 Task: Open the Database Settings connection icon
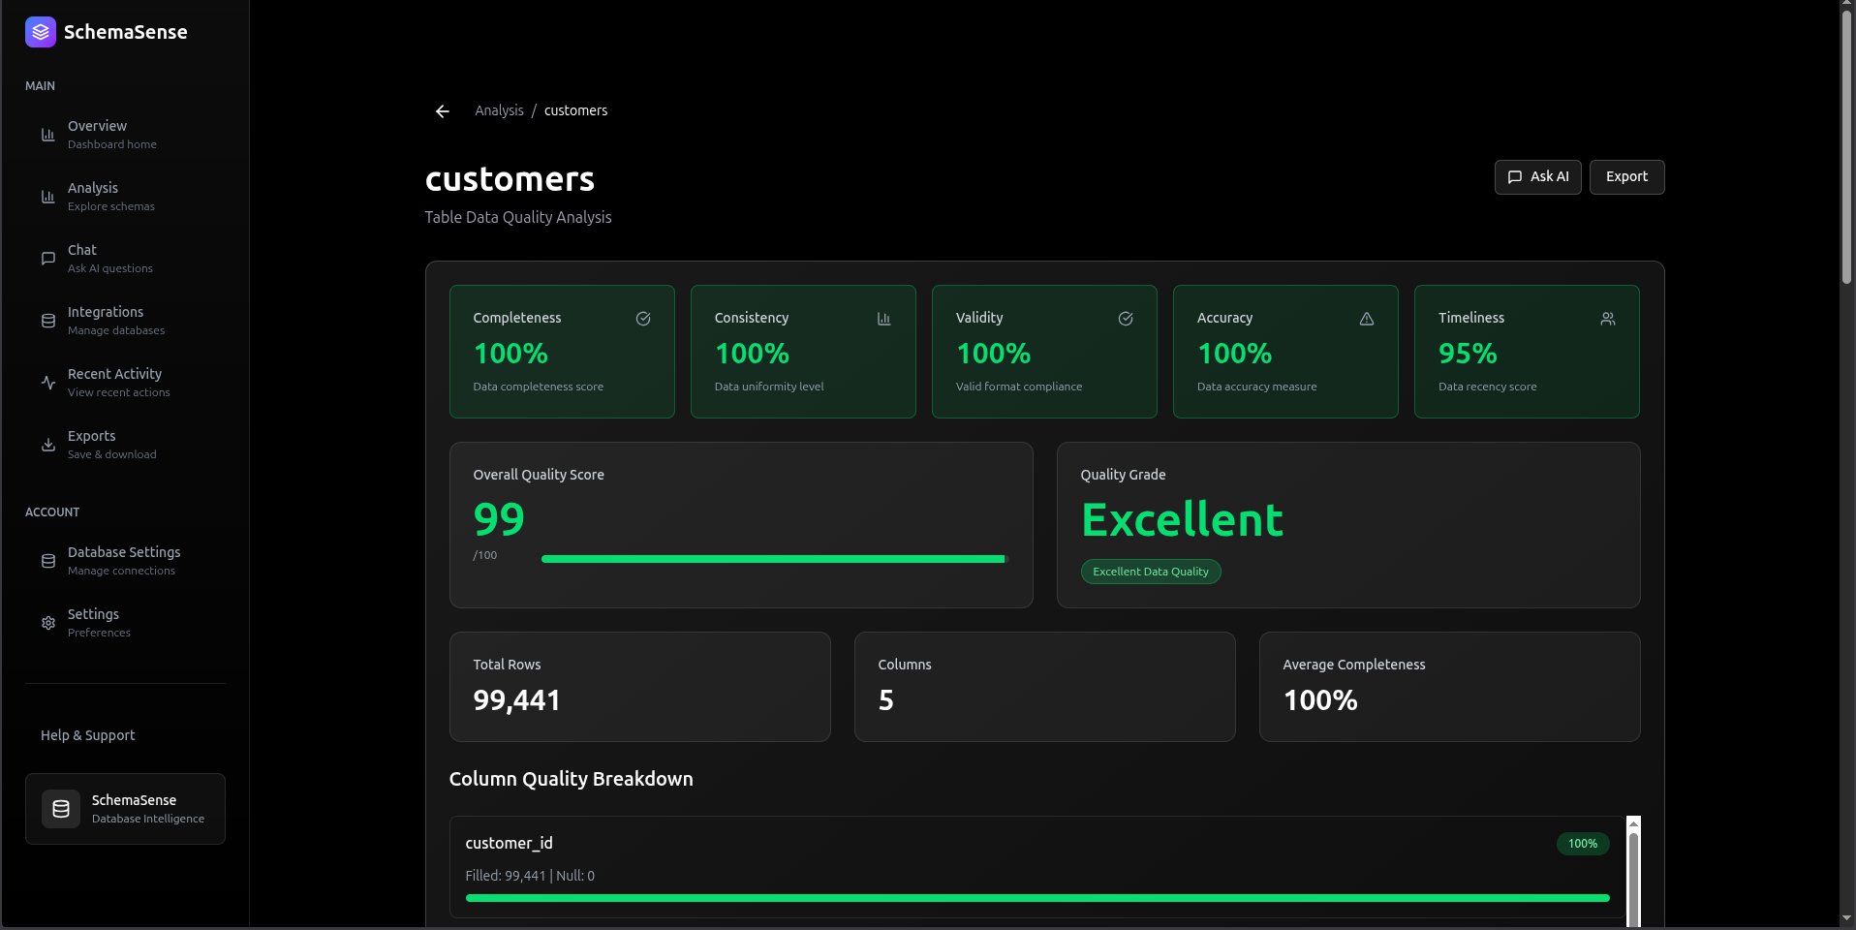[x=47, y=561]
